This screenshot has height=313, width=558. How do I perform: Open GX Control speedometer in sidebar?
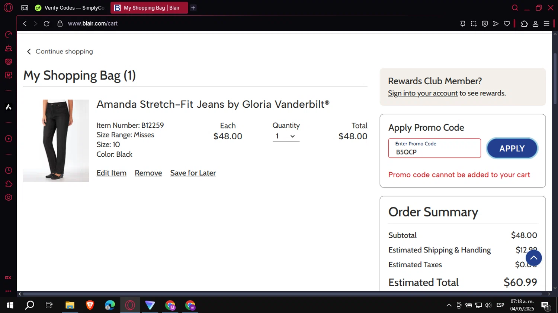(8, 35)
